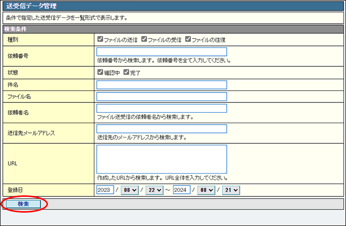Click the 検索 search button
Screen dimensions: 346x226
23,204
